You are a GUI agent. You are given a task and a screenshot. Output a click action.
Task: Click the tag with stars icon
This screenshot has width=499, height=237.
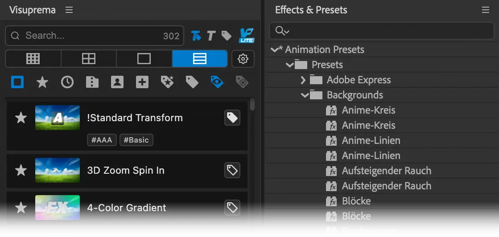167,82
